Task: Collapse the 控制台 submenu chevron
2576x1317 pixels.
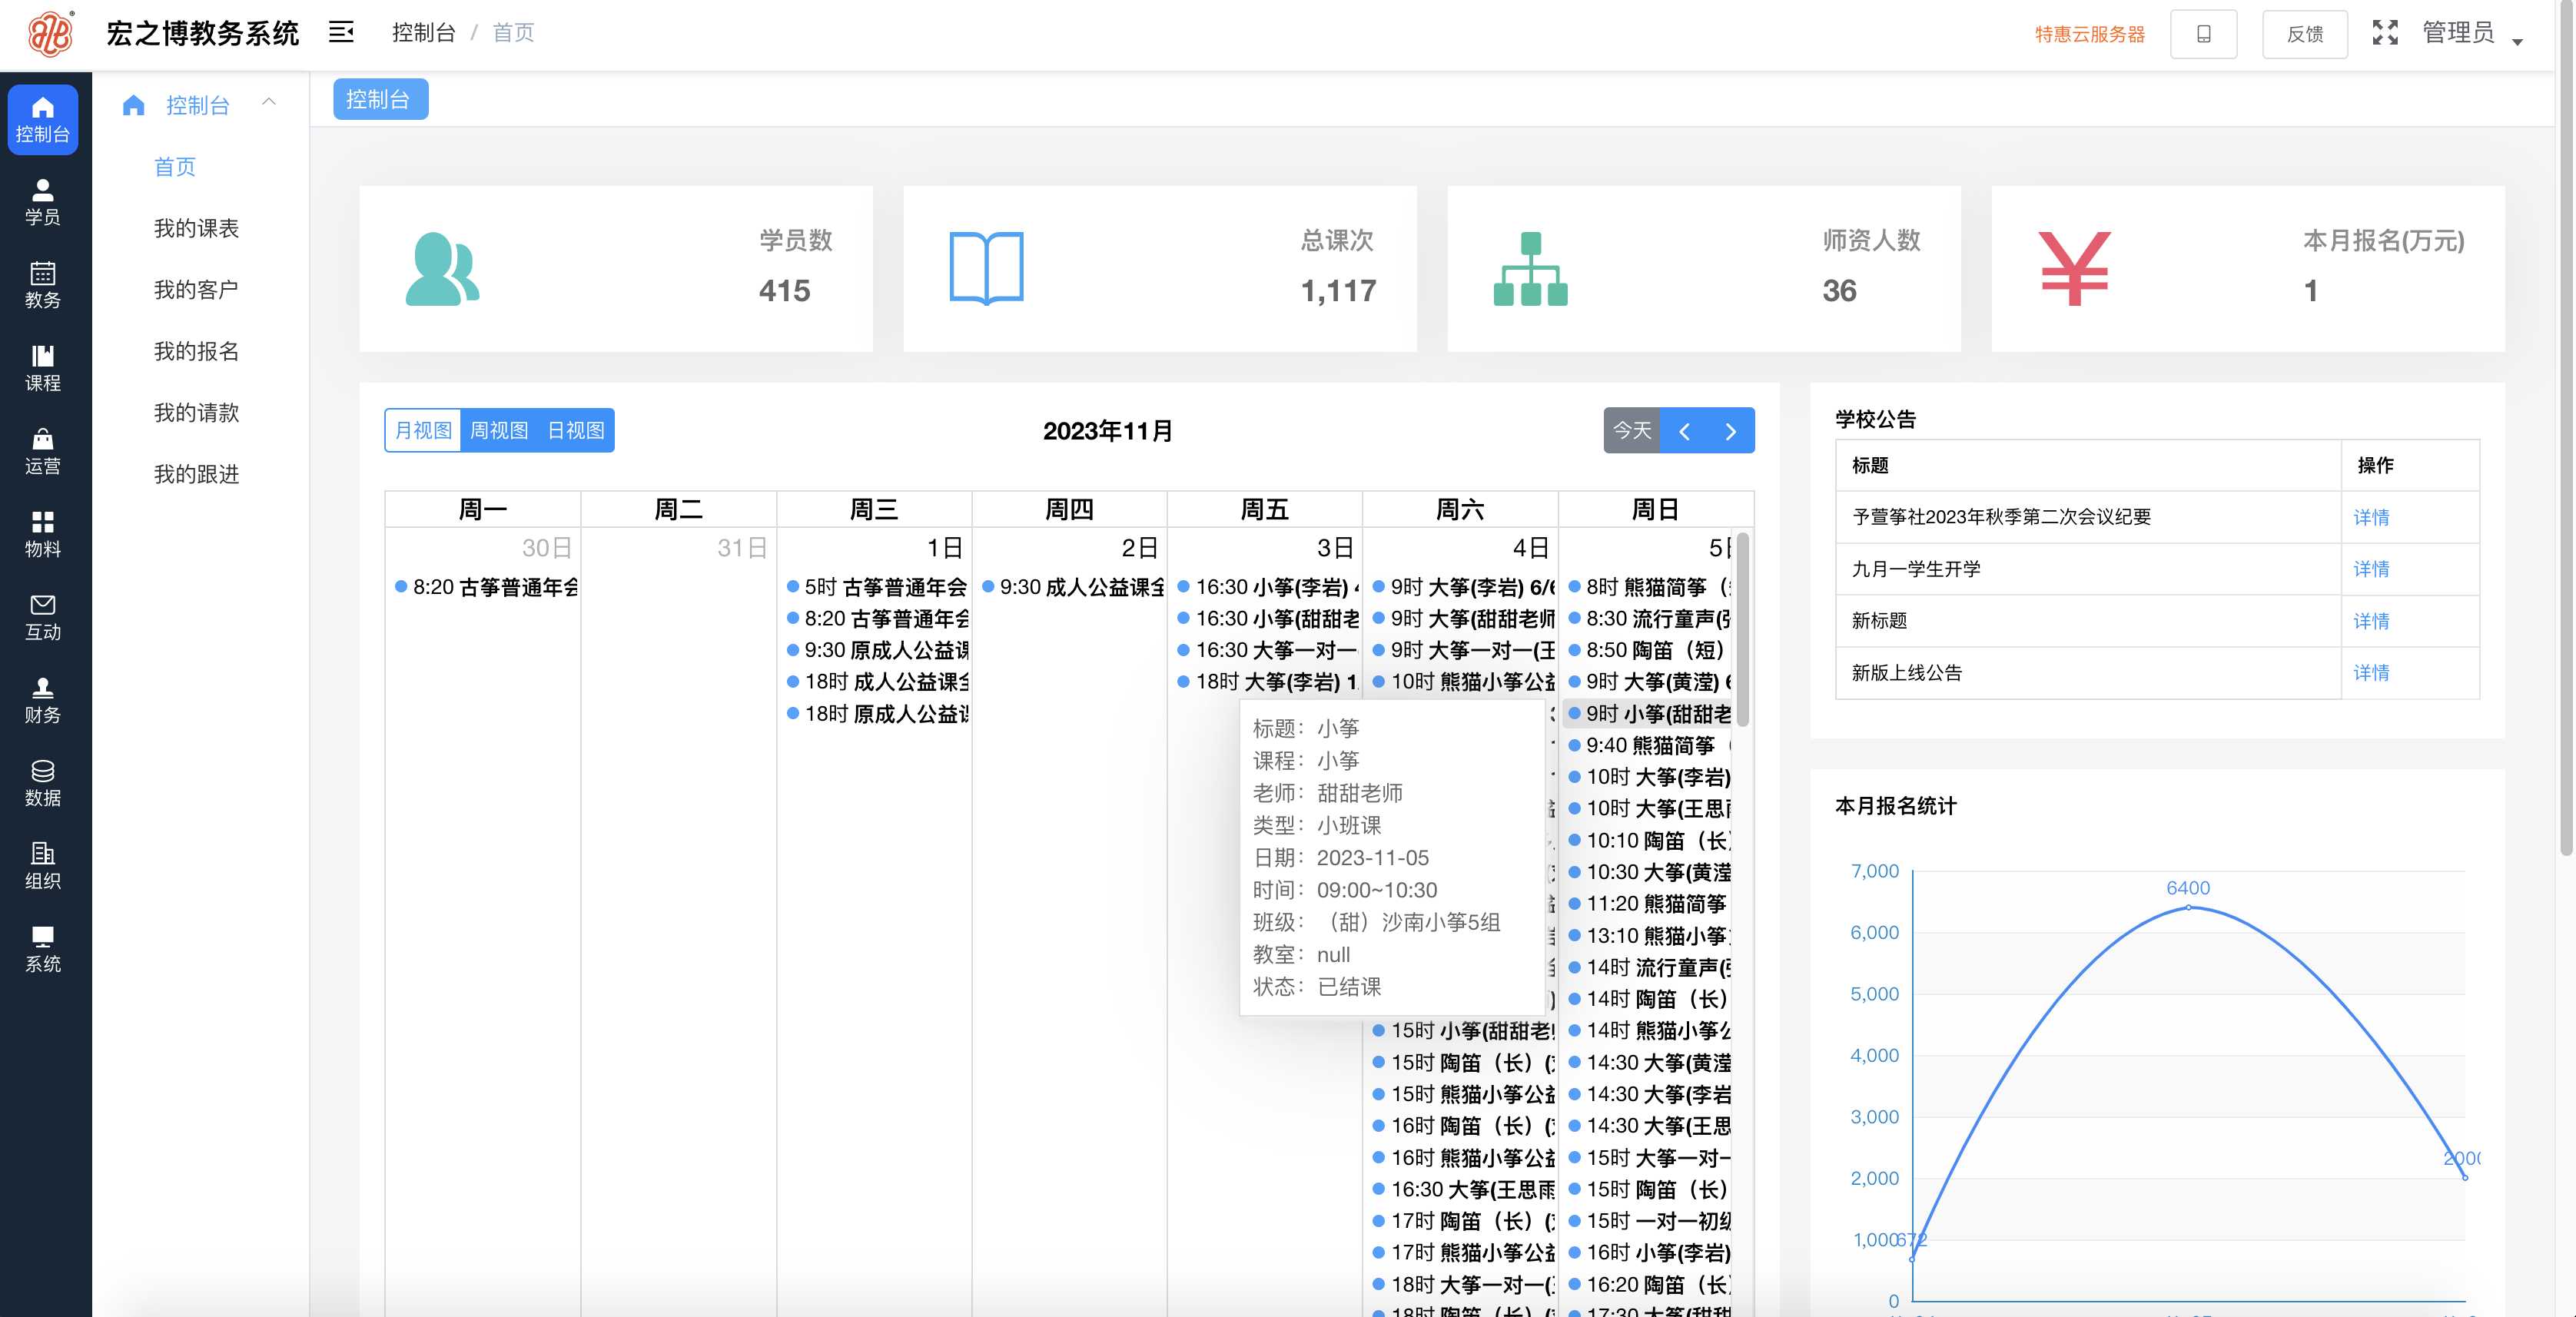Action: coord(269,102)
